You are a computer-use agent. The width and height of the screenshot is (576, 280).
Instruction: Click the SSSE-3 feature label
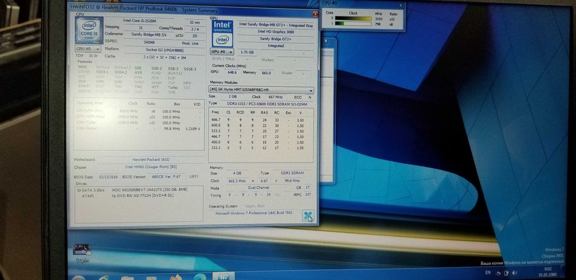coord(190,69)
